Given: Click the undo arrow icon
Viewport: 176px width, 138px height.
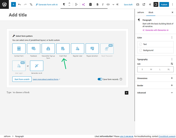Looking at the screenshot, I should pyautogui.click(x=19, y=4).
